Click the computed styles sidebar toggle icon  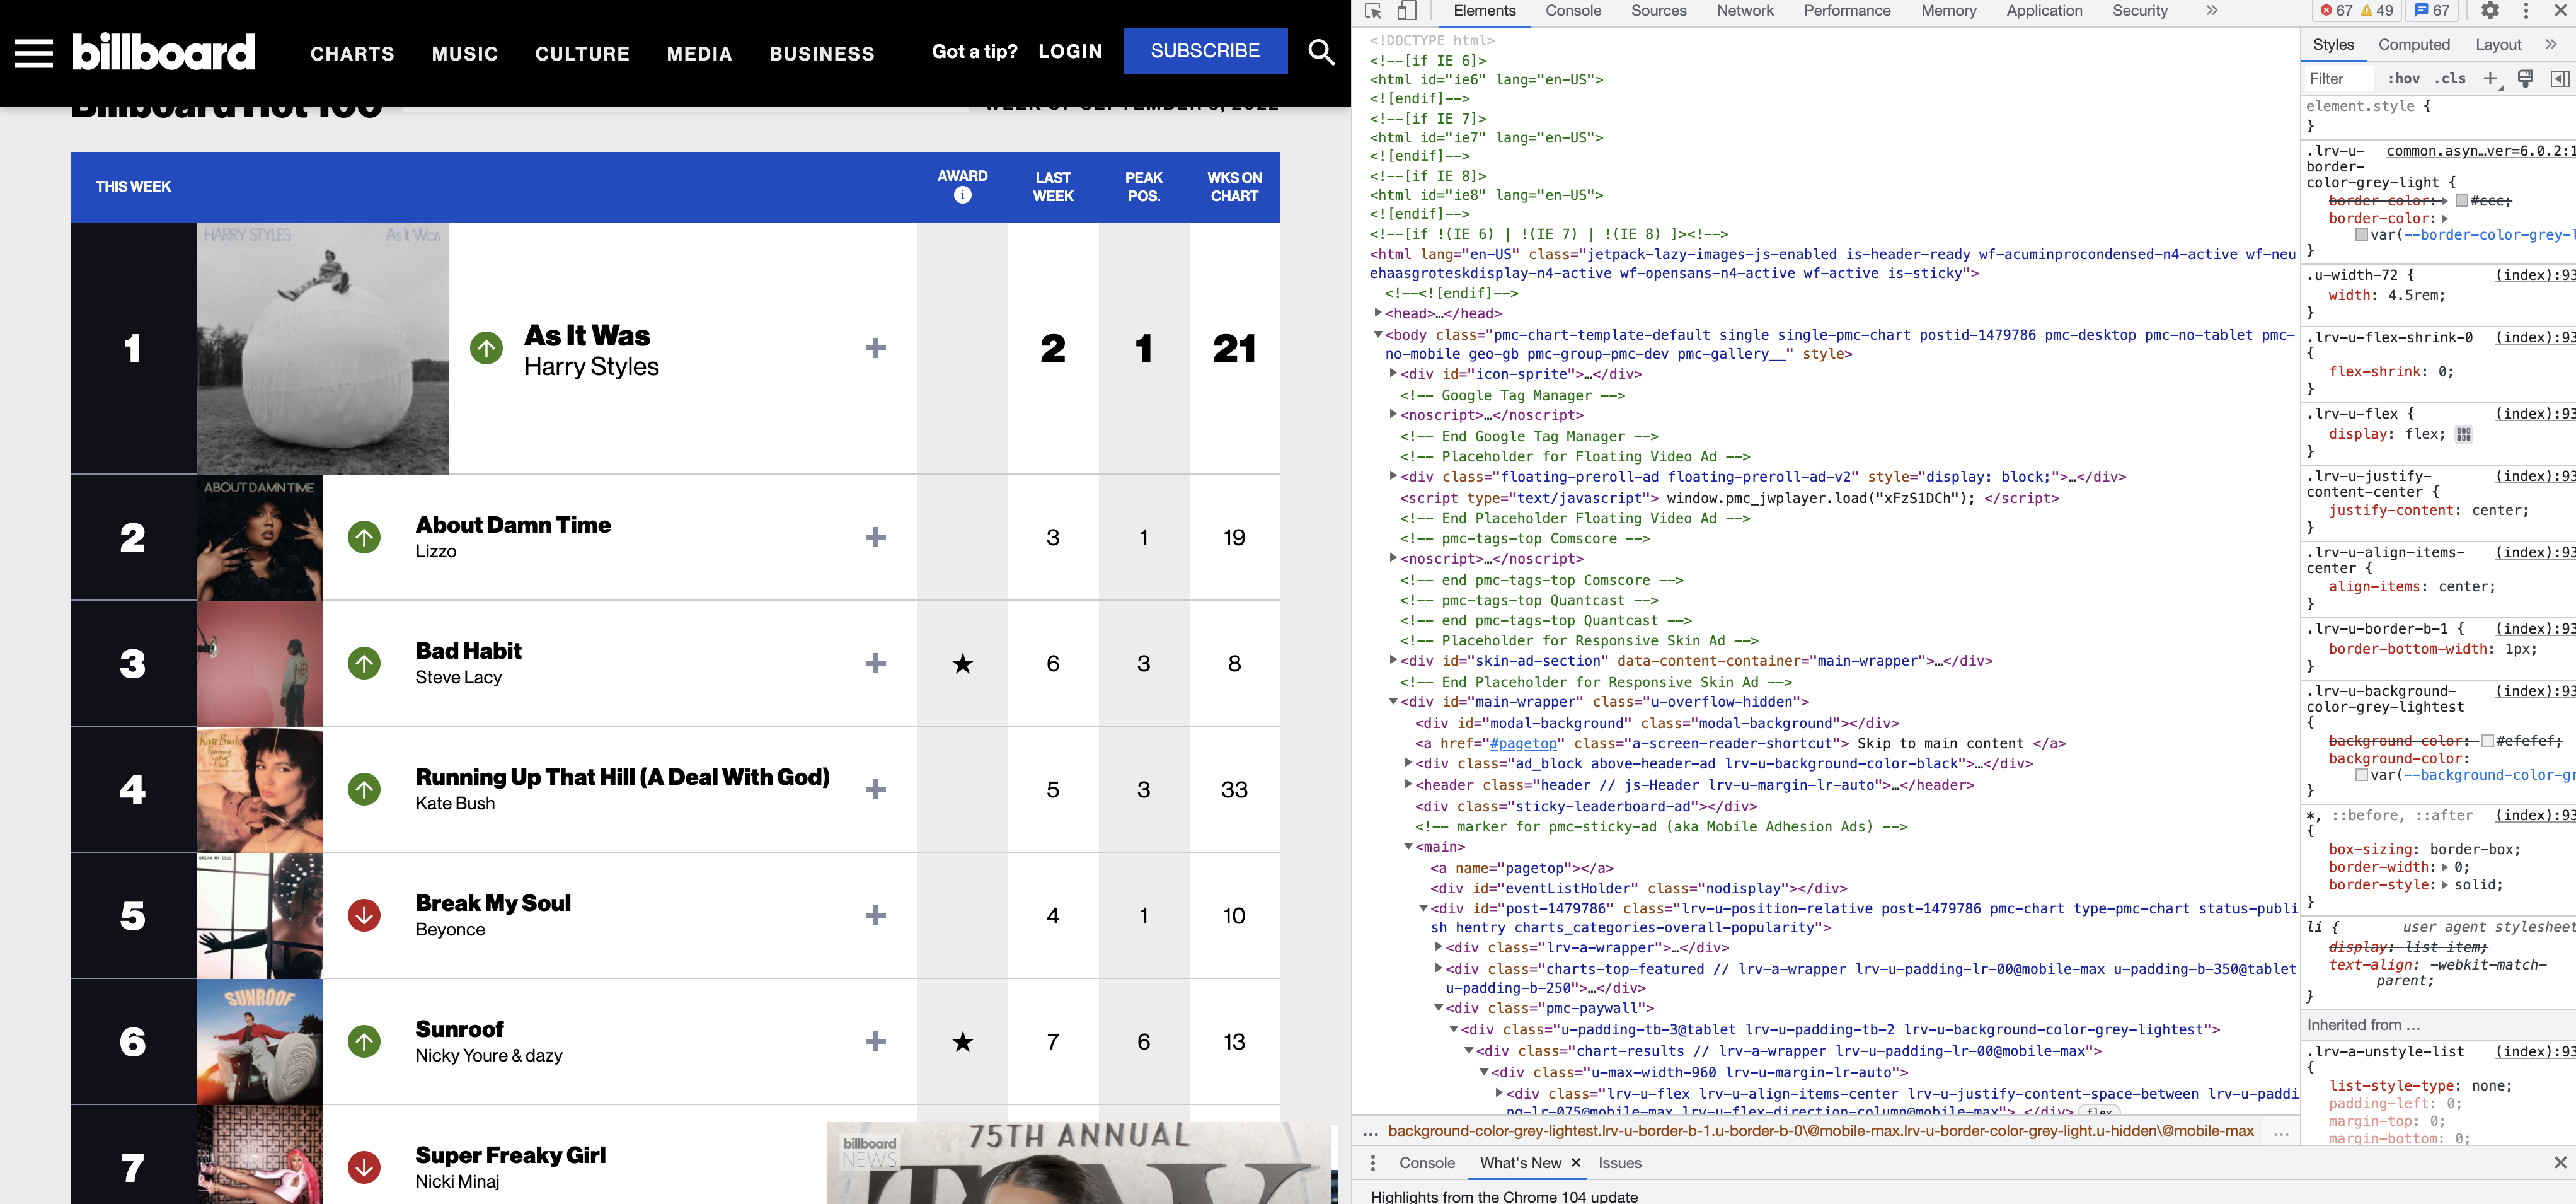coord(2559,79)
